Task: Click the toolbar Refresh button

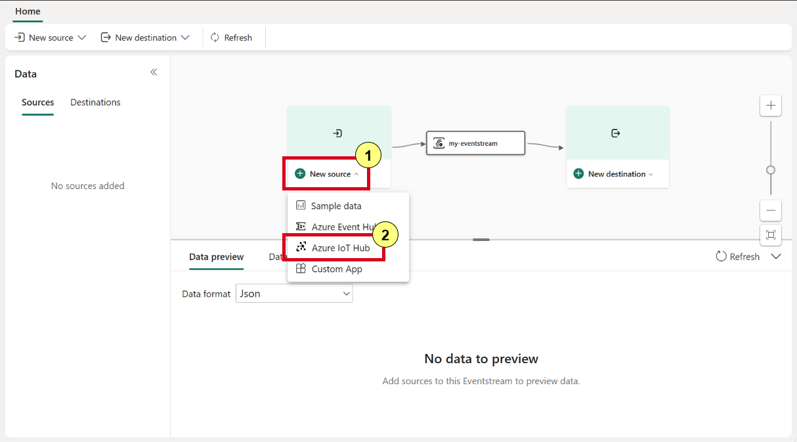Action: [x=231, y=37]
